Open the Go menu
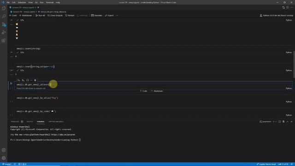 point(36,2)
